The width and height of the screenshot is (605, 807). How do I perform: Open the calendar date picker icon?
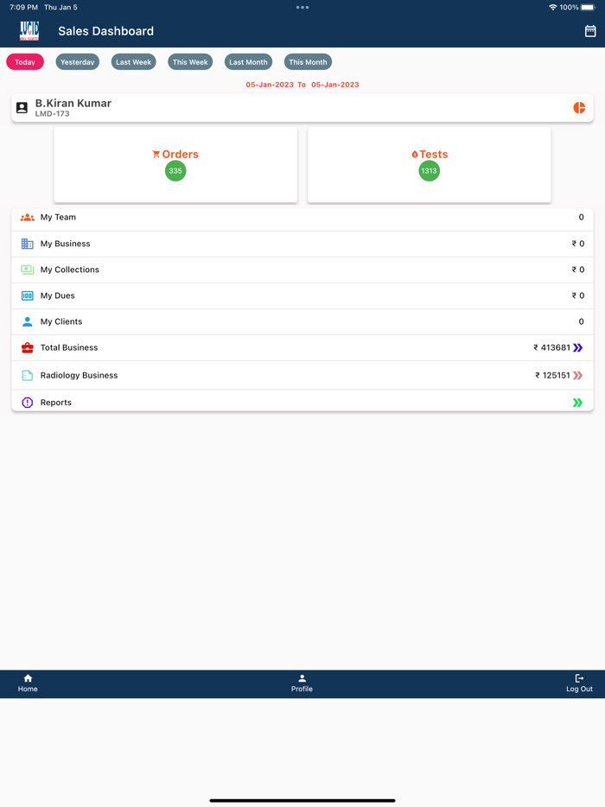click(x=590, y=31)
